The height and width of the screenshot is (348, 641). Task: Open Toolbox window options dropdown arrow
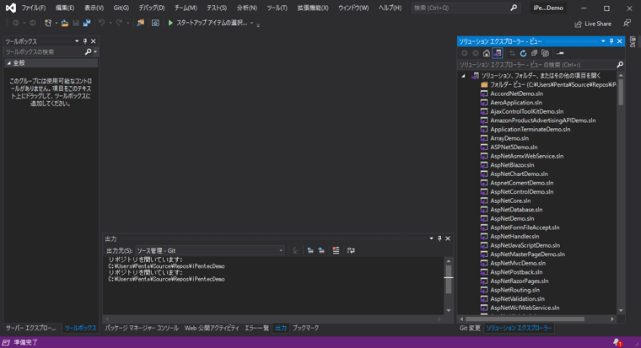coord(77,41)
